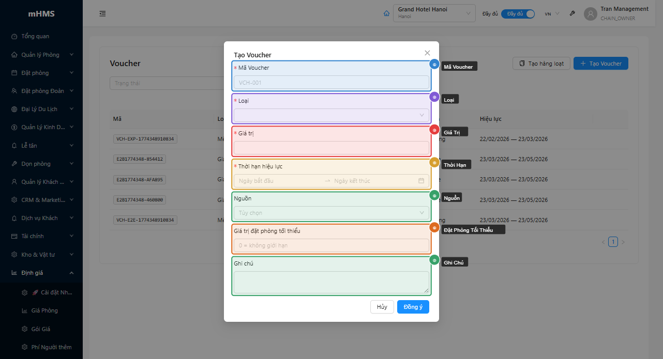Click the Ghi chú text area
Screen dimensions: 663x359
point(331,282)
